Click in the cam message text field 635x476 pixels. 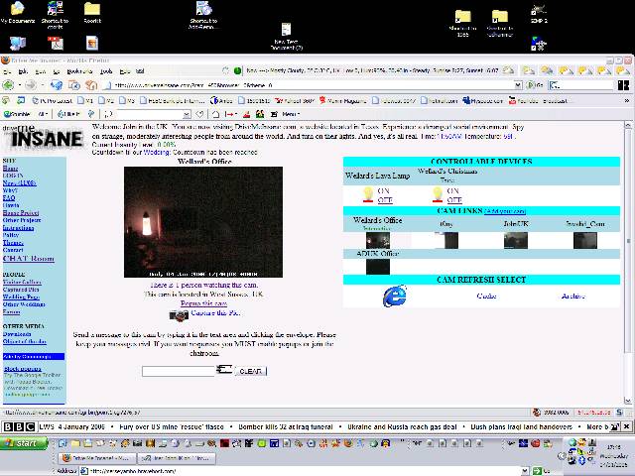coord(179,371)
